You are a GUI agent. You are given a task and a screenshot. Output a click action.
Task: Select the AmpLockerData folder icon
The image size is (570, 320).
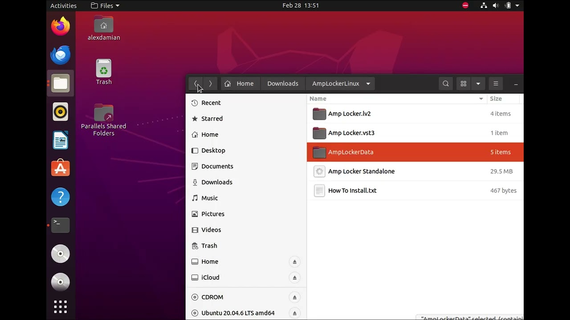(319, 152)
